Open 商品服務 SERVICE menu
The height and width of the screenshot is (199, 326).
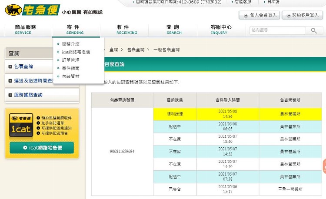25,30
